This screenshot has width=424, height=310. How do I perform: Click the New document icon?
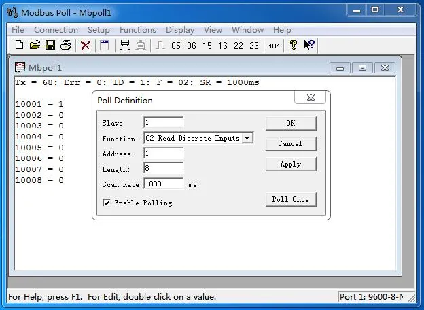pyautogui.click(x=19, y=45)
